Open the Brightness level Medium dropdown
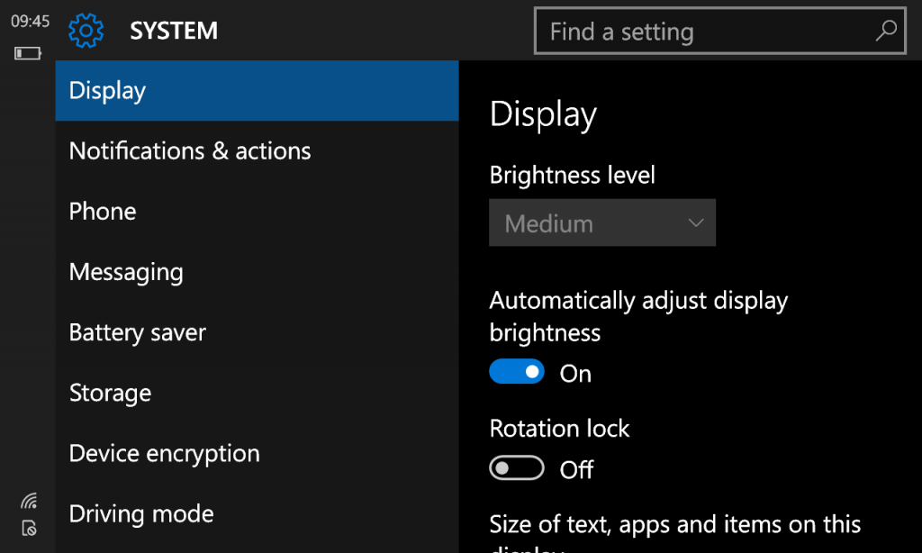The height and width of the screenshot is (553, 922). click(x=602, y=222)
